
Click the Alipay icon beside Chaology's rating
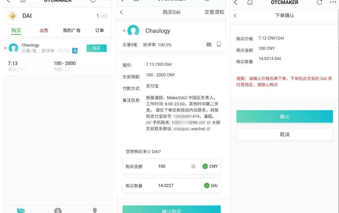[75, 51]
